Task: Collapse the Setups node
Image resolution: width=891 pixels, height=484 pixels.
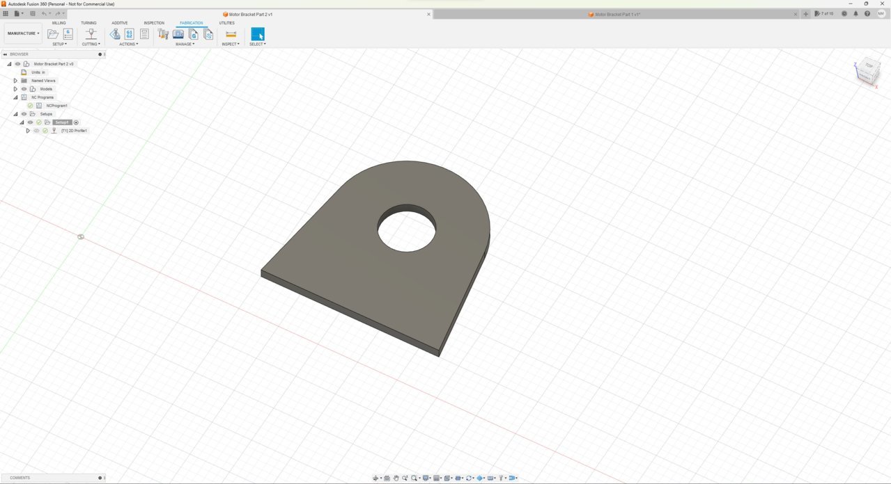Action: [x=15, y=114]
